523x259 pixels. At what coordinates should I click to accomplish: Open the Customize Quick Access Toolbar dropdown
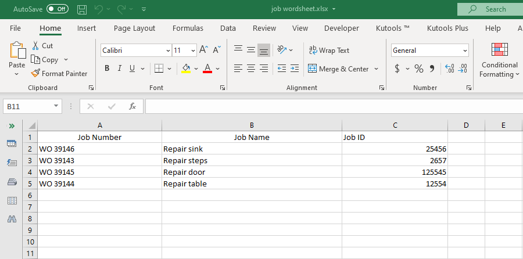(x=144, y=9)
